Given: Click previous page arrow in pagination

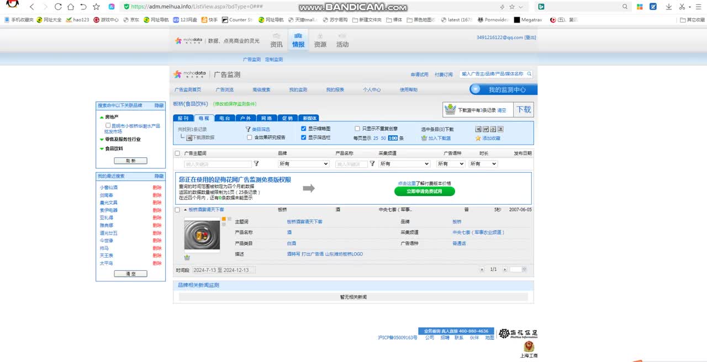Looking at the screenshot, I should coord(482,269).
